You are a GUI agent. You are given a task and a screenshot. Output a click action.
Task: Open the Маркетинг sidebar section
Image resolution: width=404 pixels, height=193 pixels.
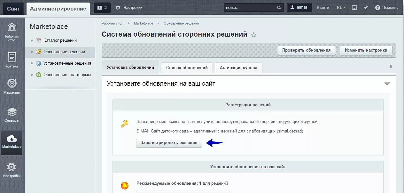(x=12, y=86)
